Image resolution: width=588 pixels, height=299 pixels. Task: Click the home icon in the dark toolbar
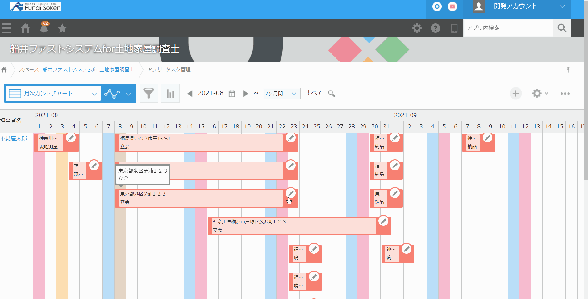click(25, 28)
